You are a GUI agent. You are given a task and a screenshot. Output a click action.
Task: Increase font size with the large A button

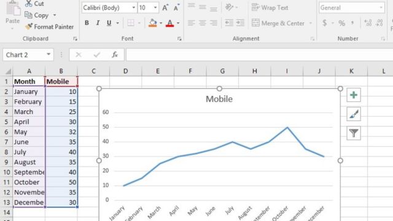(165, 8)
